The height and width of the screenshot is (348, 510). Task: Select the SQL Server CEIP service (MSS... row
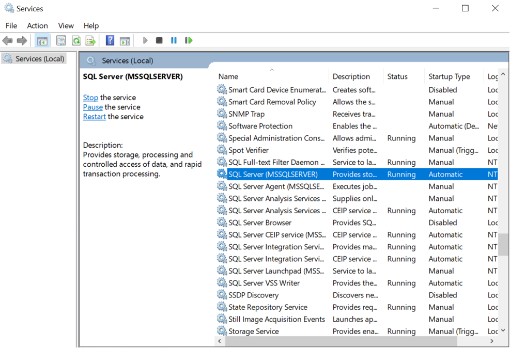click(357, 234)
